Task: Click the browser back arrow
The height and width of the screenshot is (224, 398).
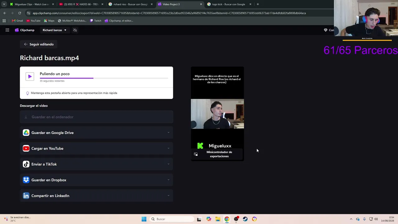Action: coord(5,13)
